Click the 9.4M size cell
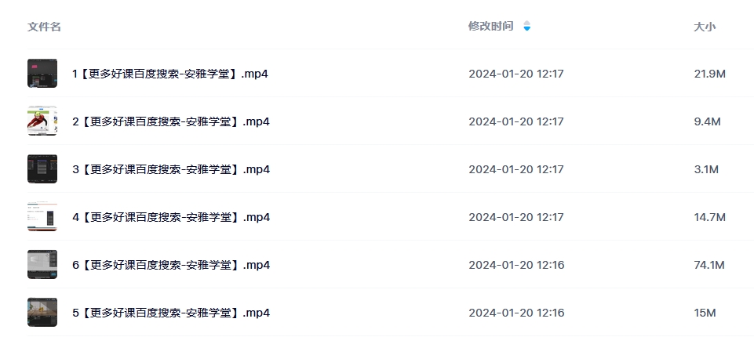Image resolution: width=754 pixels, height=355 pixels. 708,121
